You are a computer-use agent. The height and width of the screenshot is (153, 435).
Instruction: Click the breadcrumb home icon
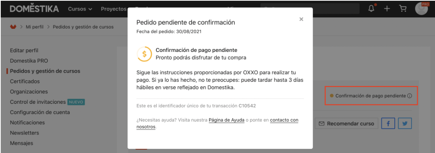click(x=13, y=27)
